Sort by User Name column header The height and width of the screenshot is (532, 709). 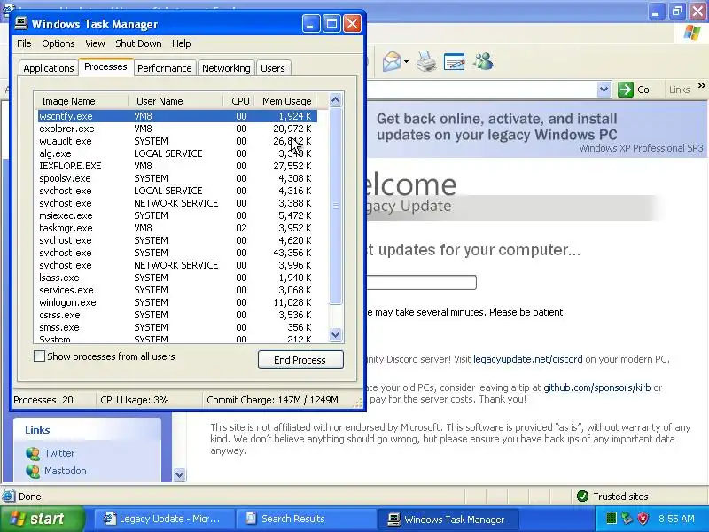(175, 101)
